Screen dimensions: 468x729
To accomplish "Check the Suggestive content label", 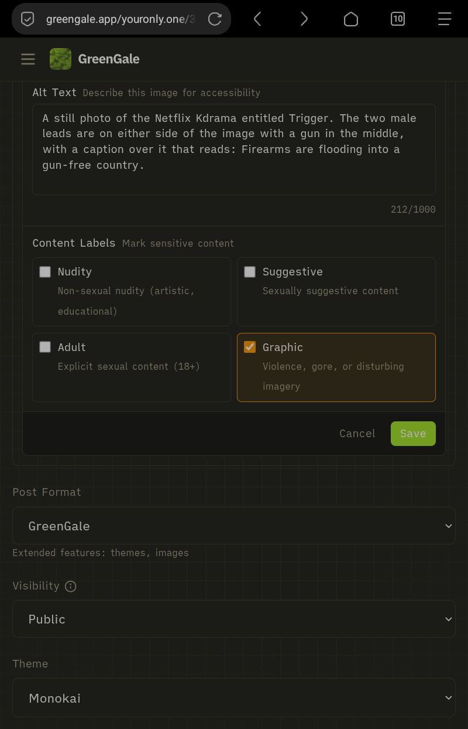I will point(250,272).
